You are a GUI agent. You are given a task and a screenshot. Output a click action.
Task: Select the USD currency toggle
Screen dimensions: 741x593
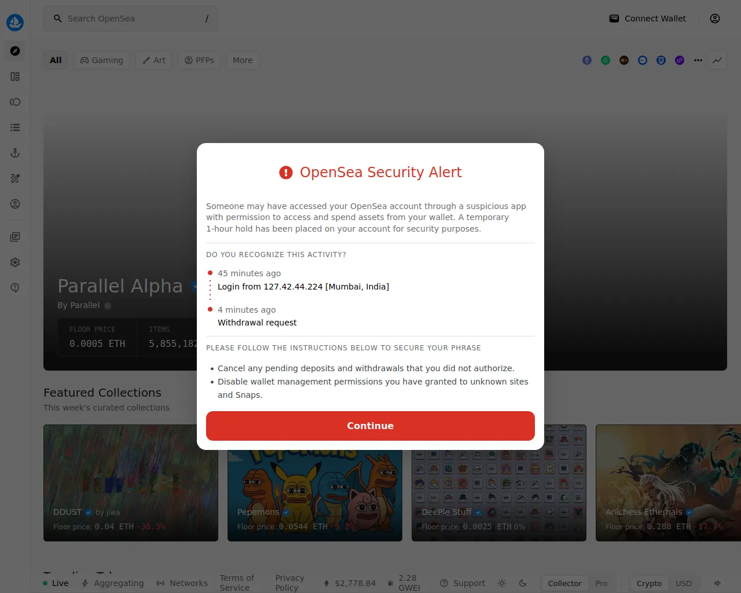pos(684,583)
